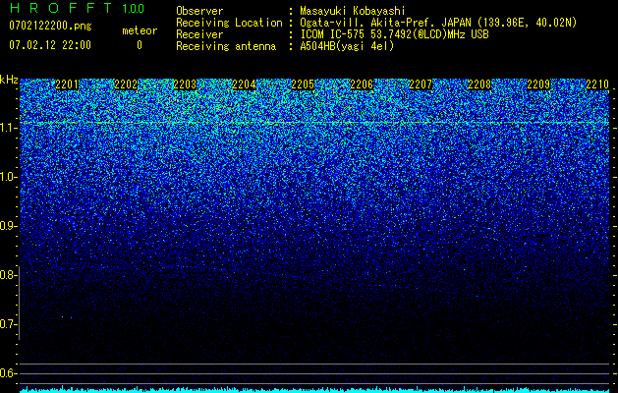Click the 1.0 frequency axis label
Screen dimensions: 618x393
(x=9, y=177)
